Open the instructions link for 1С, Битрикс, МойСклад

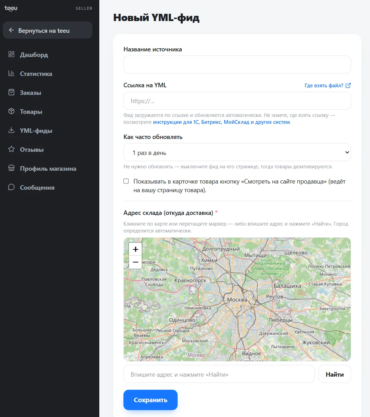point(221,122)
